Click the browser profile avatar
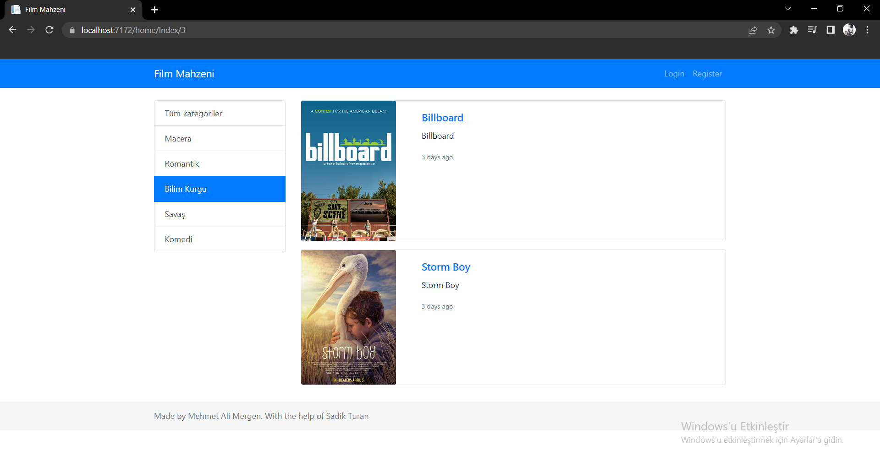The width and height of the screenshot is (880, 467). point(849,30)
